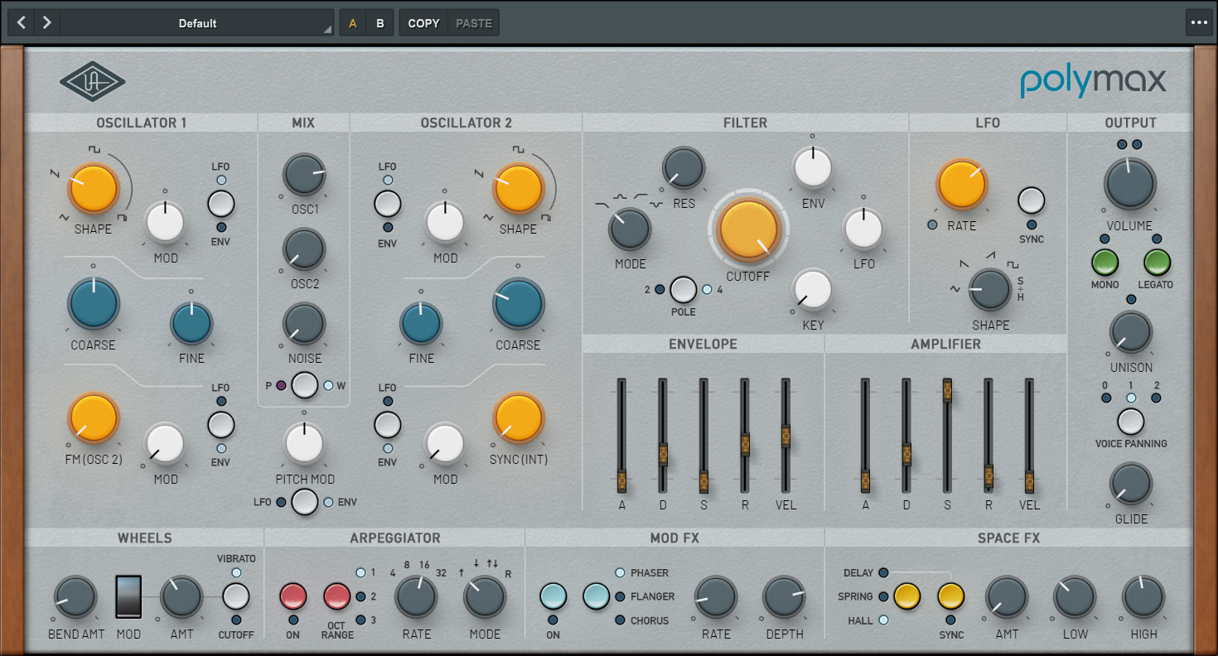
Task: Click the amplifier Sustain slider handle
Action: click(x=947, y=392)
